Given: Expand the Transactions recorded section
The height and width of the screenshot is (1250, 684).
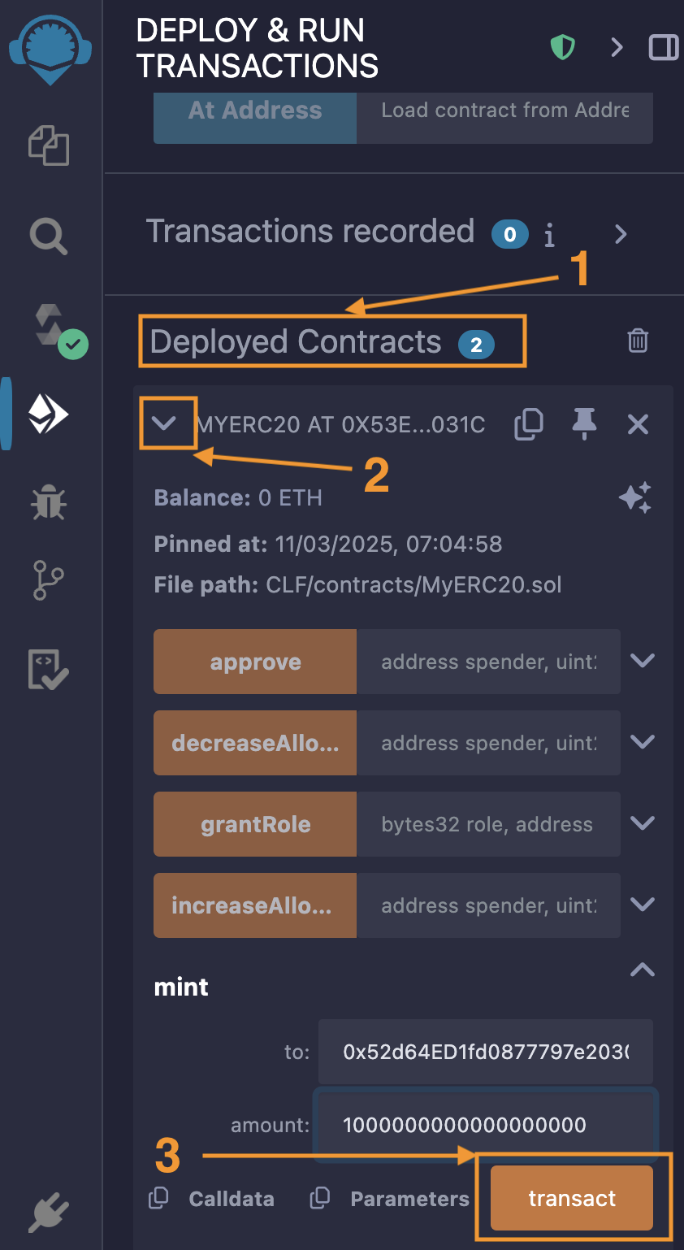Looking at the screenshot, I should [x=621, y=235].
